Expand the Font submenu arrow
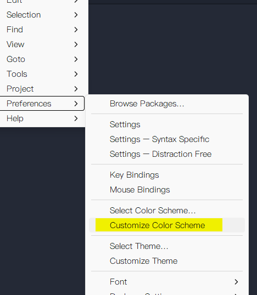257x295 pixels. 236,282
